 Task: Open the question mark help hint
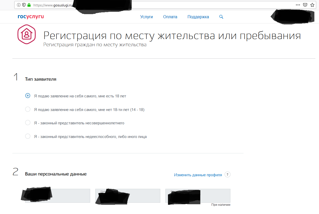click(228, 175)
